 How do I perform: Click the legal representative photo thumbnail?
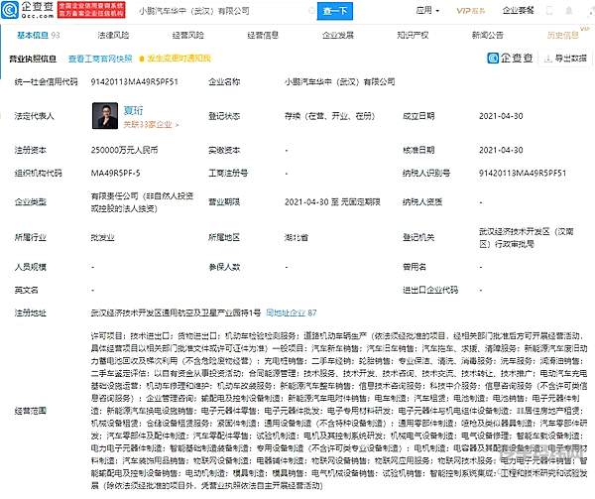point(105,116)
